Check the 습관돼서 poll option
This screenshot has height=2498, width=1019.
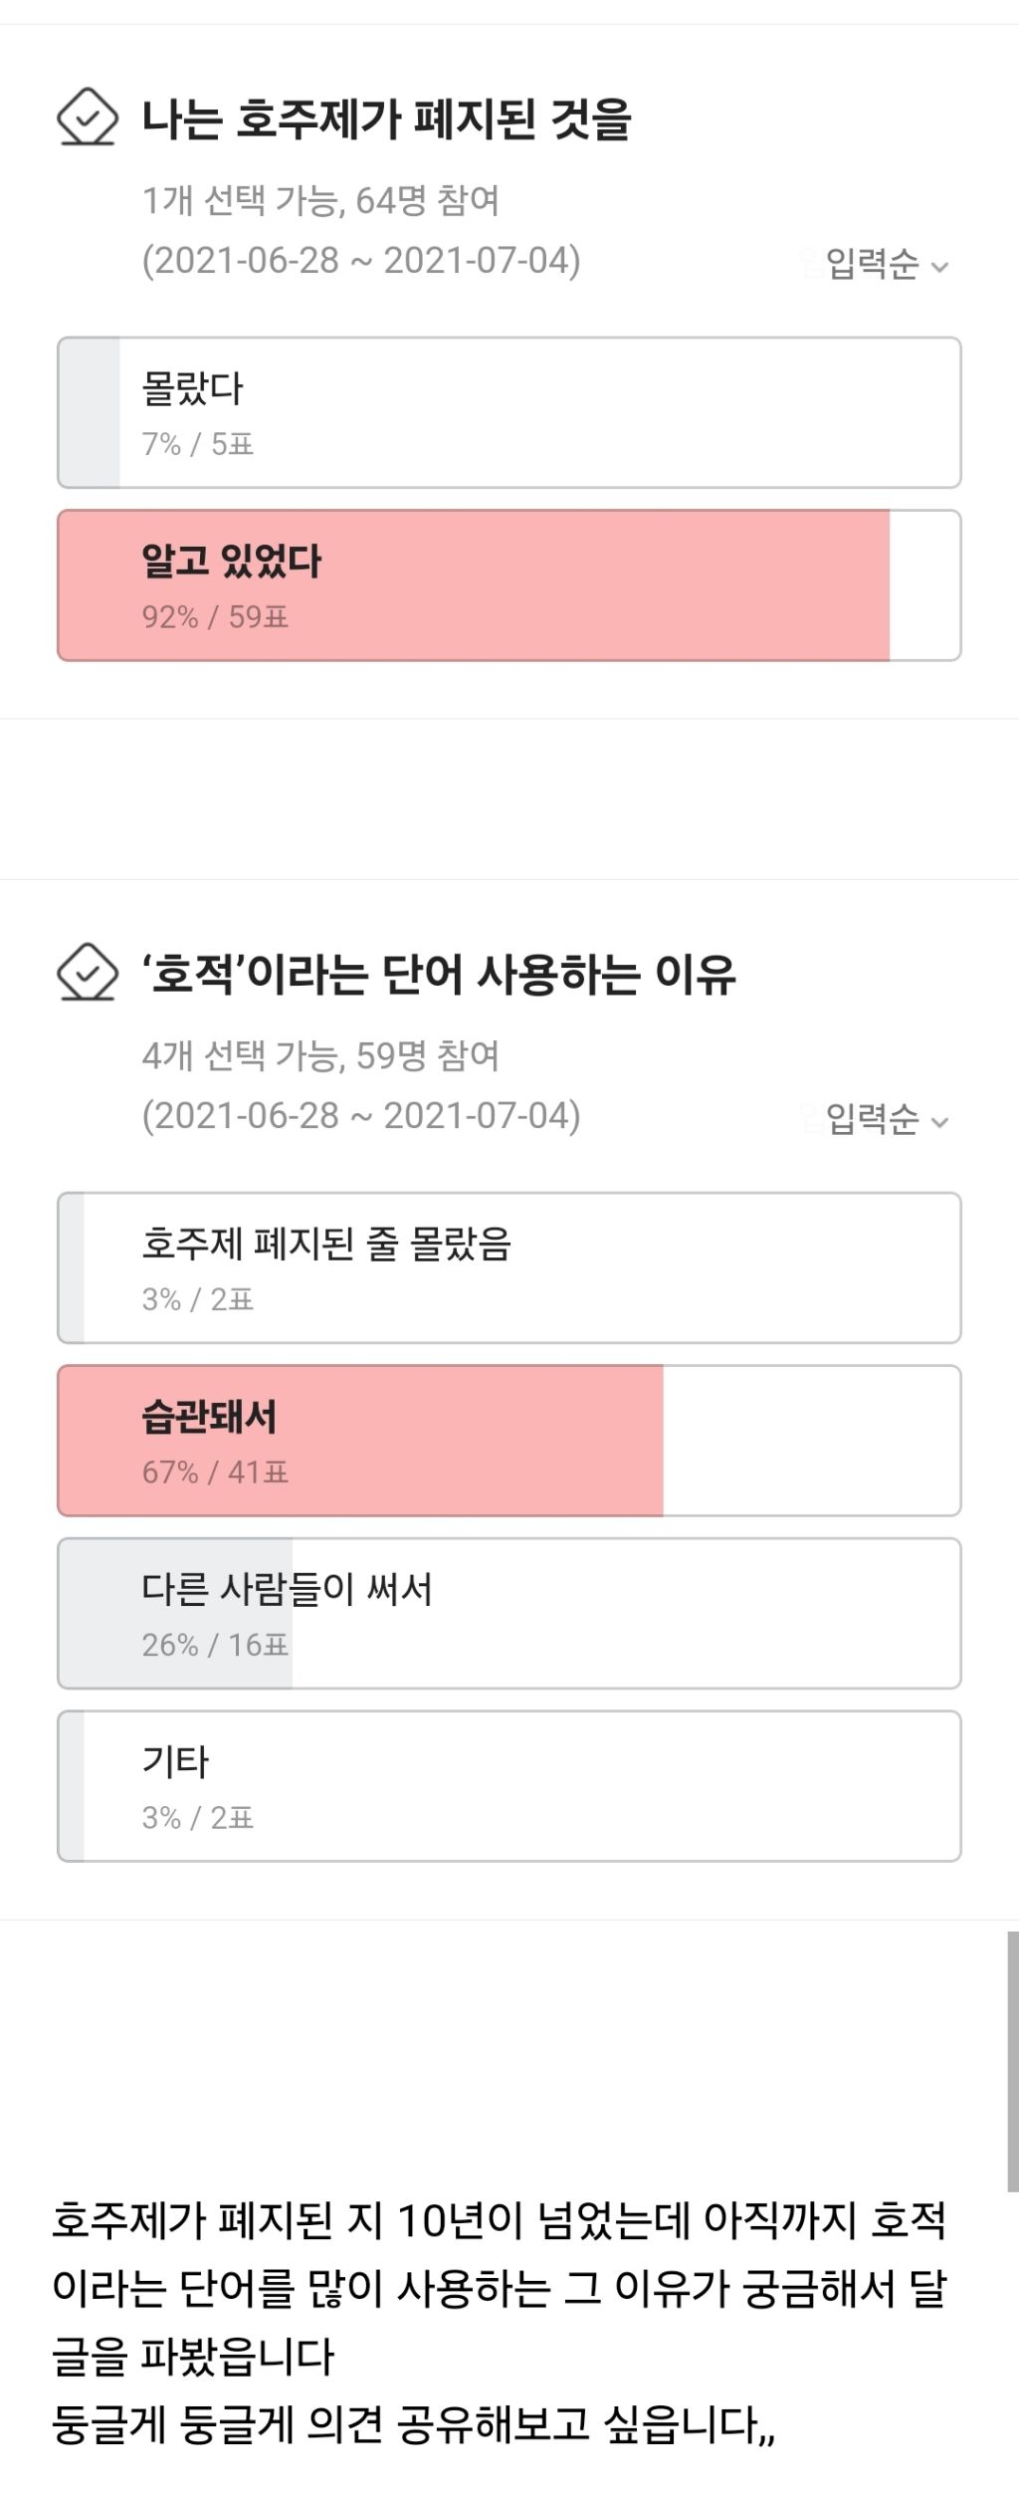(509, 1441)
